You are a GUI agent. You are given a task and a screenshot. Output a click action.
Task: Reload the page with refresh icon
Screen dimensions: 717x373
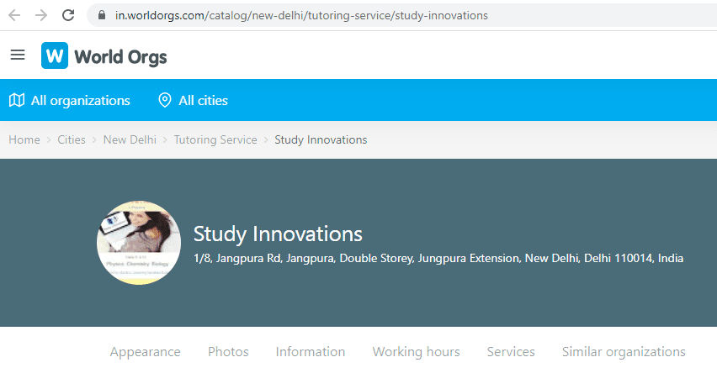(x=68, y=15)
